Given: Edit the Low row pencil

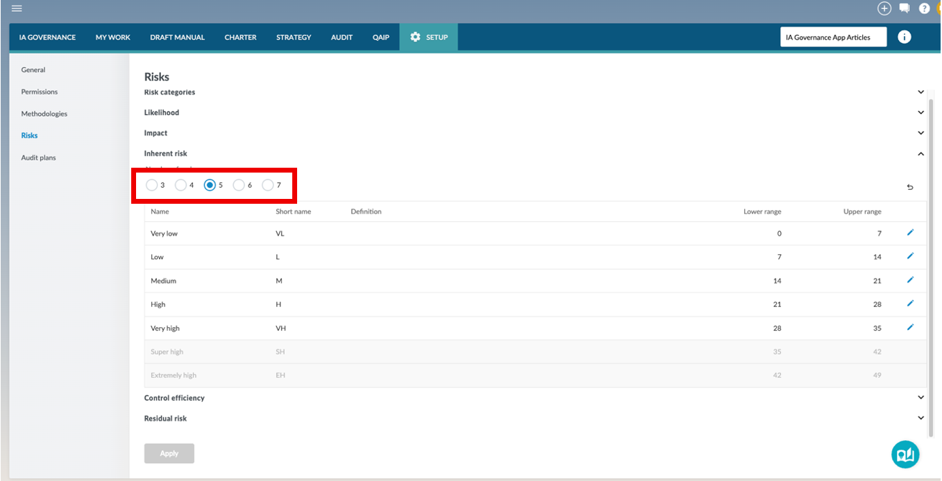Looking at the screenshot, I should coord(911,256).
